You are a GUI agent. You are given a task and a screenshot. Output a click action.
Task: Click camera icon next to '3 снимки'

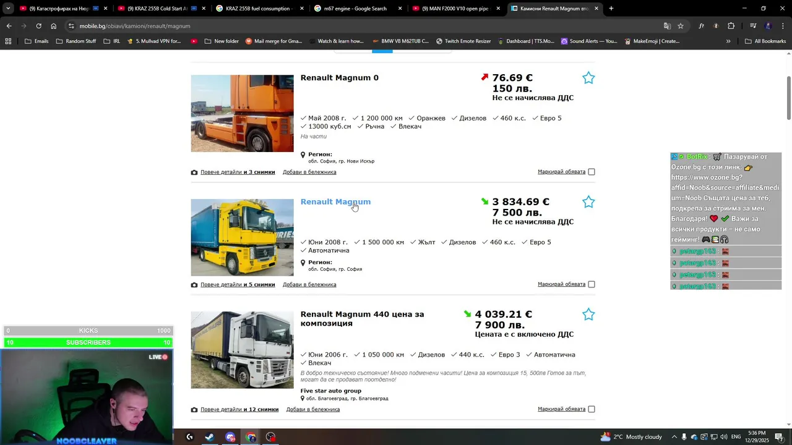pyautogui.click(x=194, y=172)
